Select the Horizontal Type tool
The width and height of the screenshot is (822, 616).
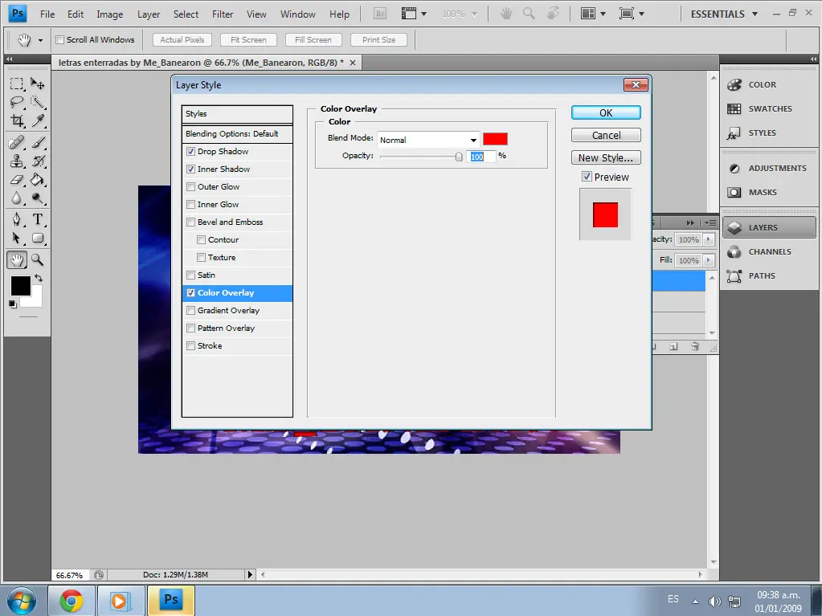pyautogui.click(x=37, y=219)
